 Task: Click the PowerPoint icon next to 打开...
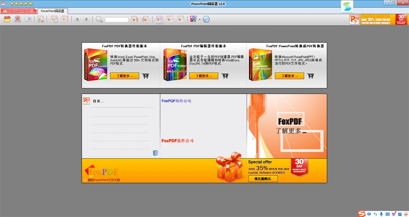[x=87, y=101]
